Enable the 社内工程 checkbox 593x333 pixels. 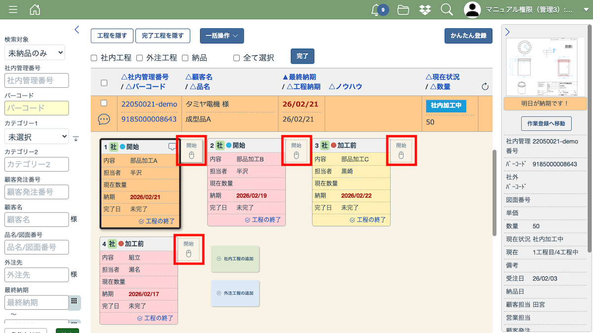coord(94,58)
